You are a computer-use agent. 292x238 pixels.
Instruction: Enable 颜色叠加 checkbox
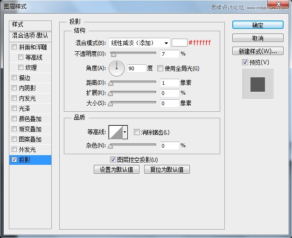[x=14, y=118]
